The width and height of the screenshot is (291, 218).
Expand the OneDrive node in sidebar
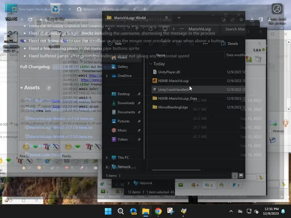click(107, 76)
